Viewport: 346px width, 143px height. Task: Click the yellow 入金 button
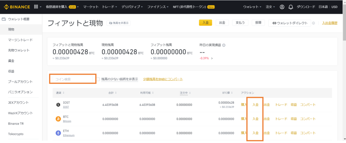pyautogui.click(x=205, y=23)
